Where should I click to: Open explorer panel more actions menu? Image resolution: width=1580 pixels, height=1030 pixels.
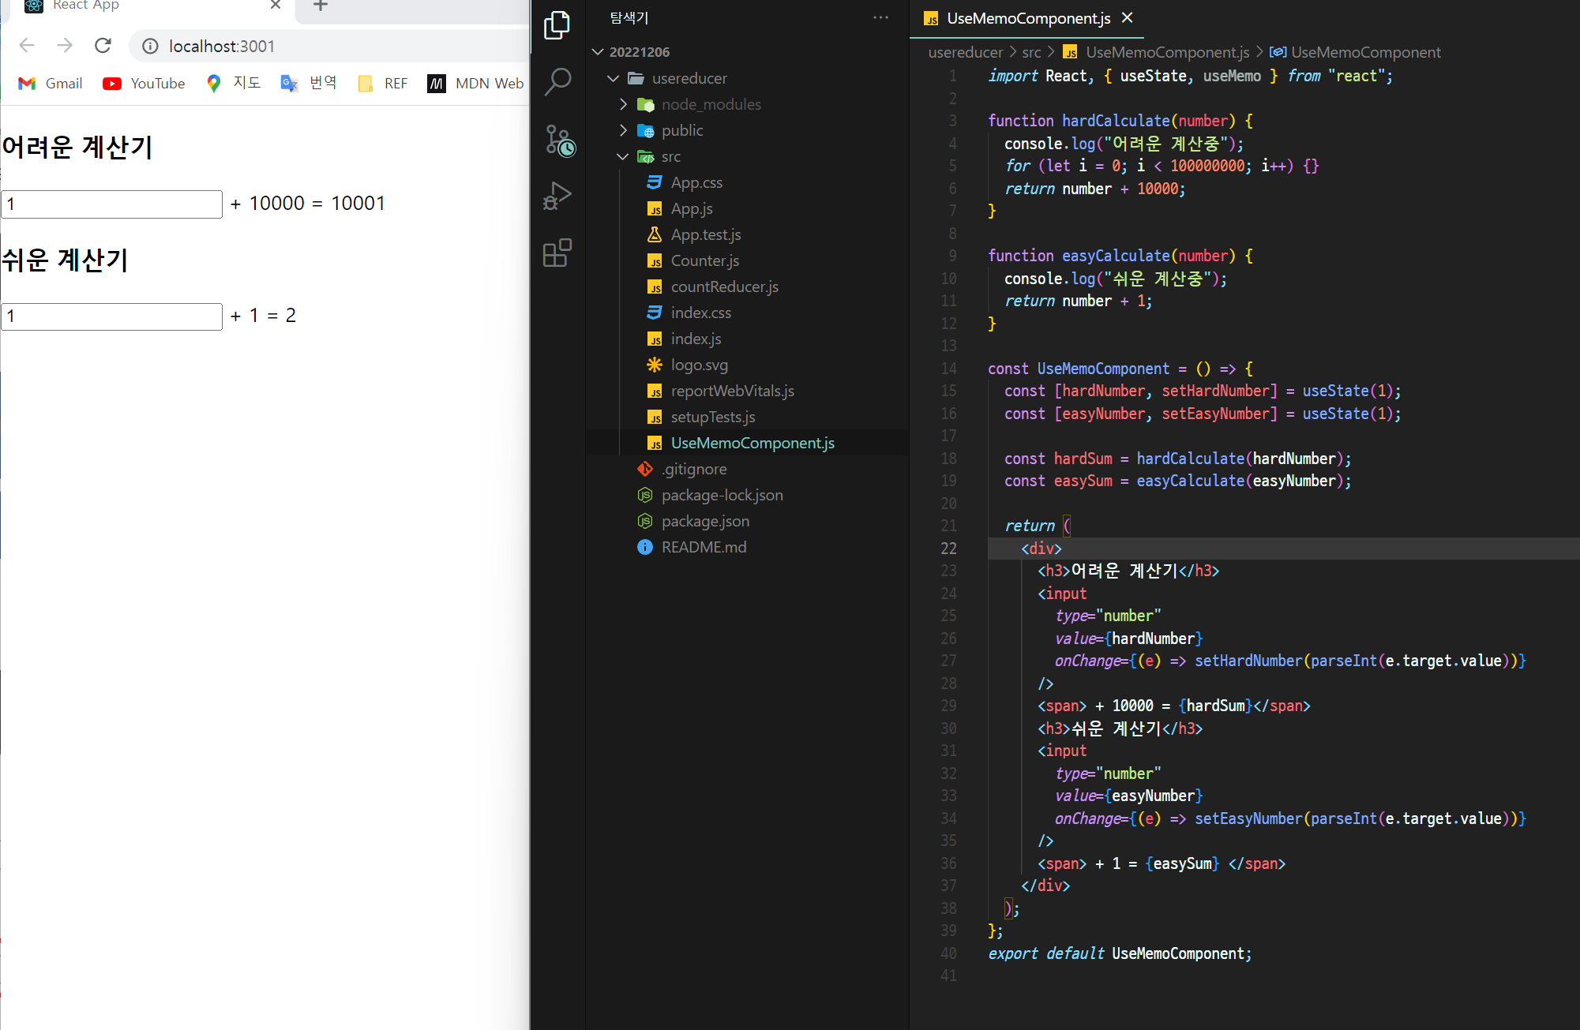coord(880,17)
